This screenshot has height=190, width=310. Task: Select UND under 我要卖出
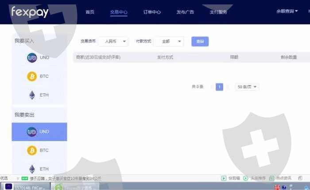[x=39, y=132]
